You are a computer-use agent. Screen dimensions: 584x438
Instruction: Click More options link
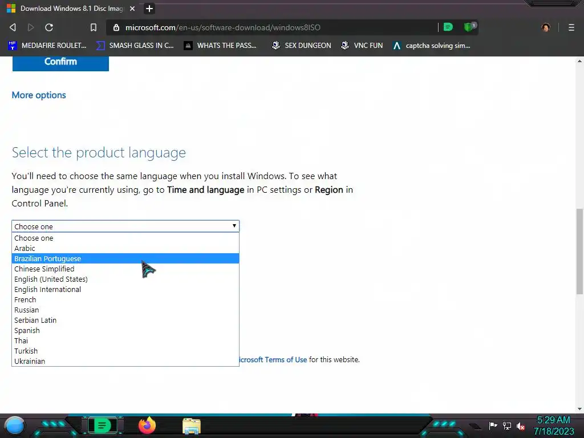click(x=39, y=95)
